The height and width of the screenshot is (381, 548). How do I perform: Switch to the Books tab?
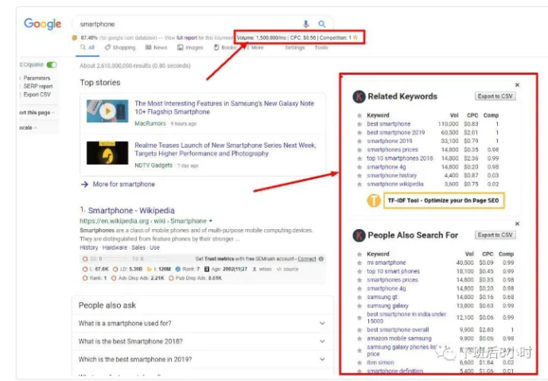pyautogui.click(x=225, y=47)
